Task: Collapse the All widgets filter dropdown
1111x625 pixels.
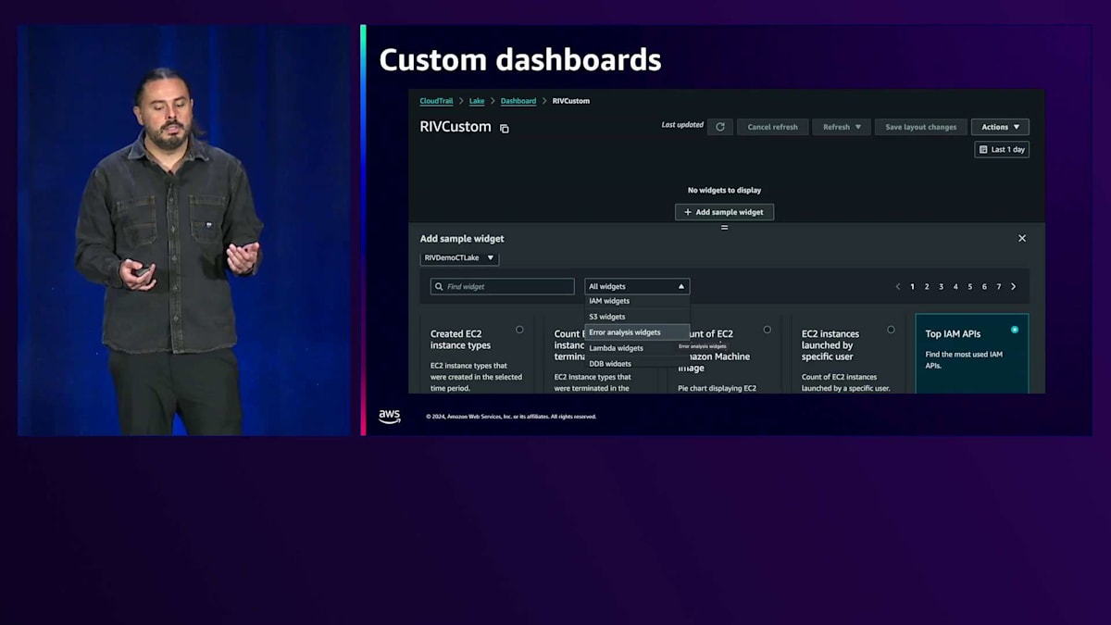Action: tap(637, 287)
